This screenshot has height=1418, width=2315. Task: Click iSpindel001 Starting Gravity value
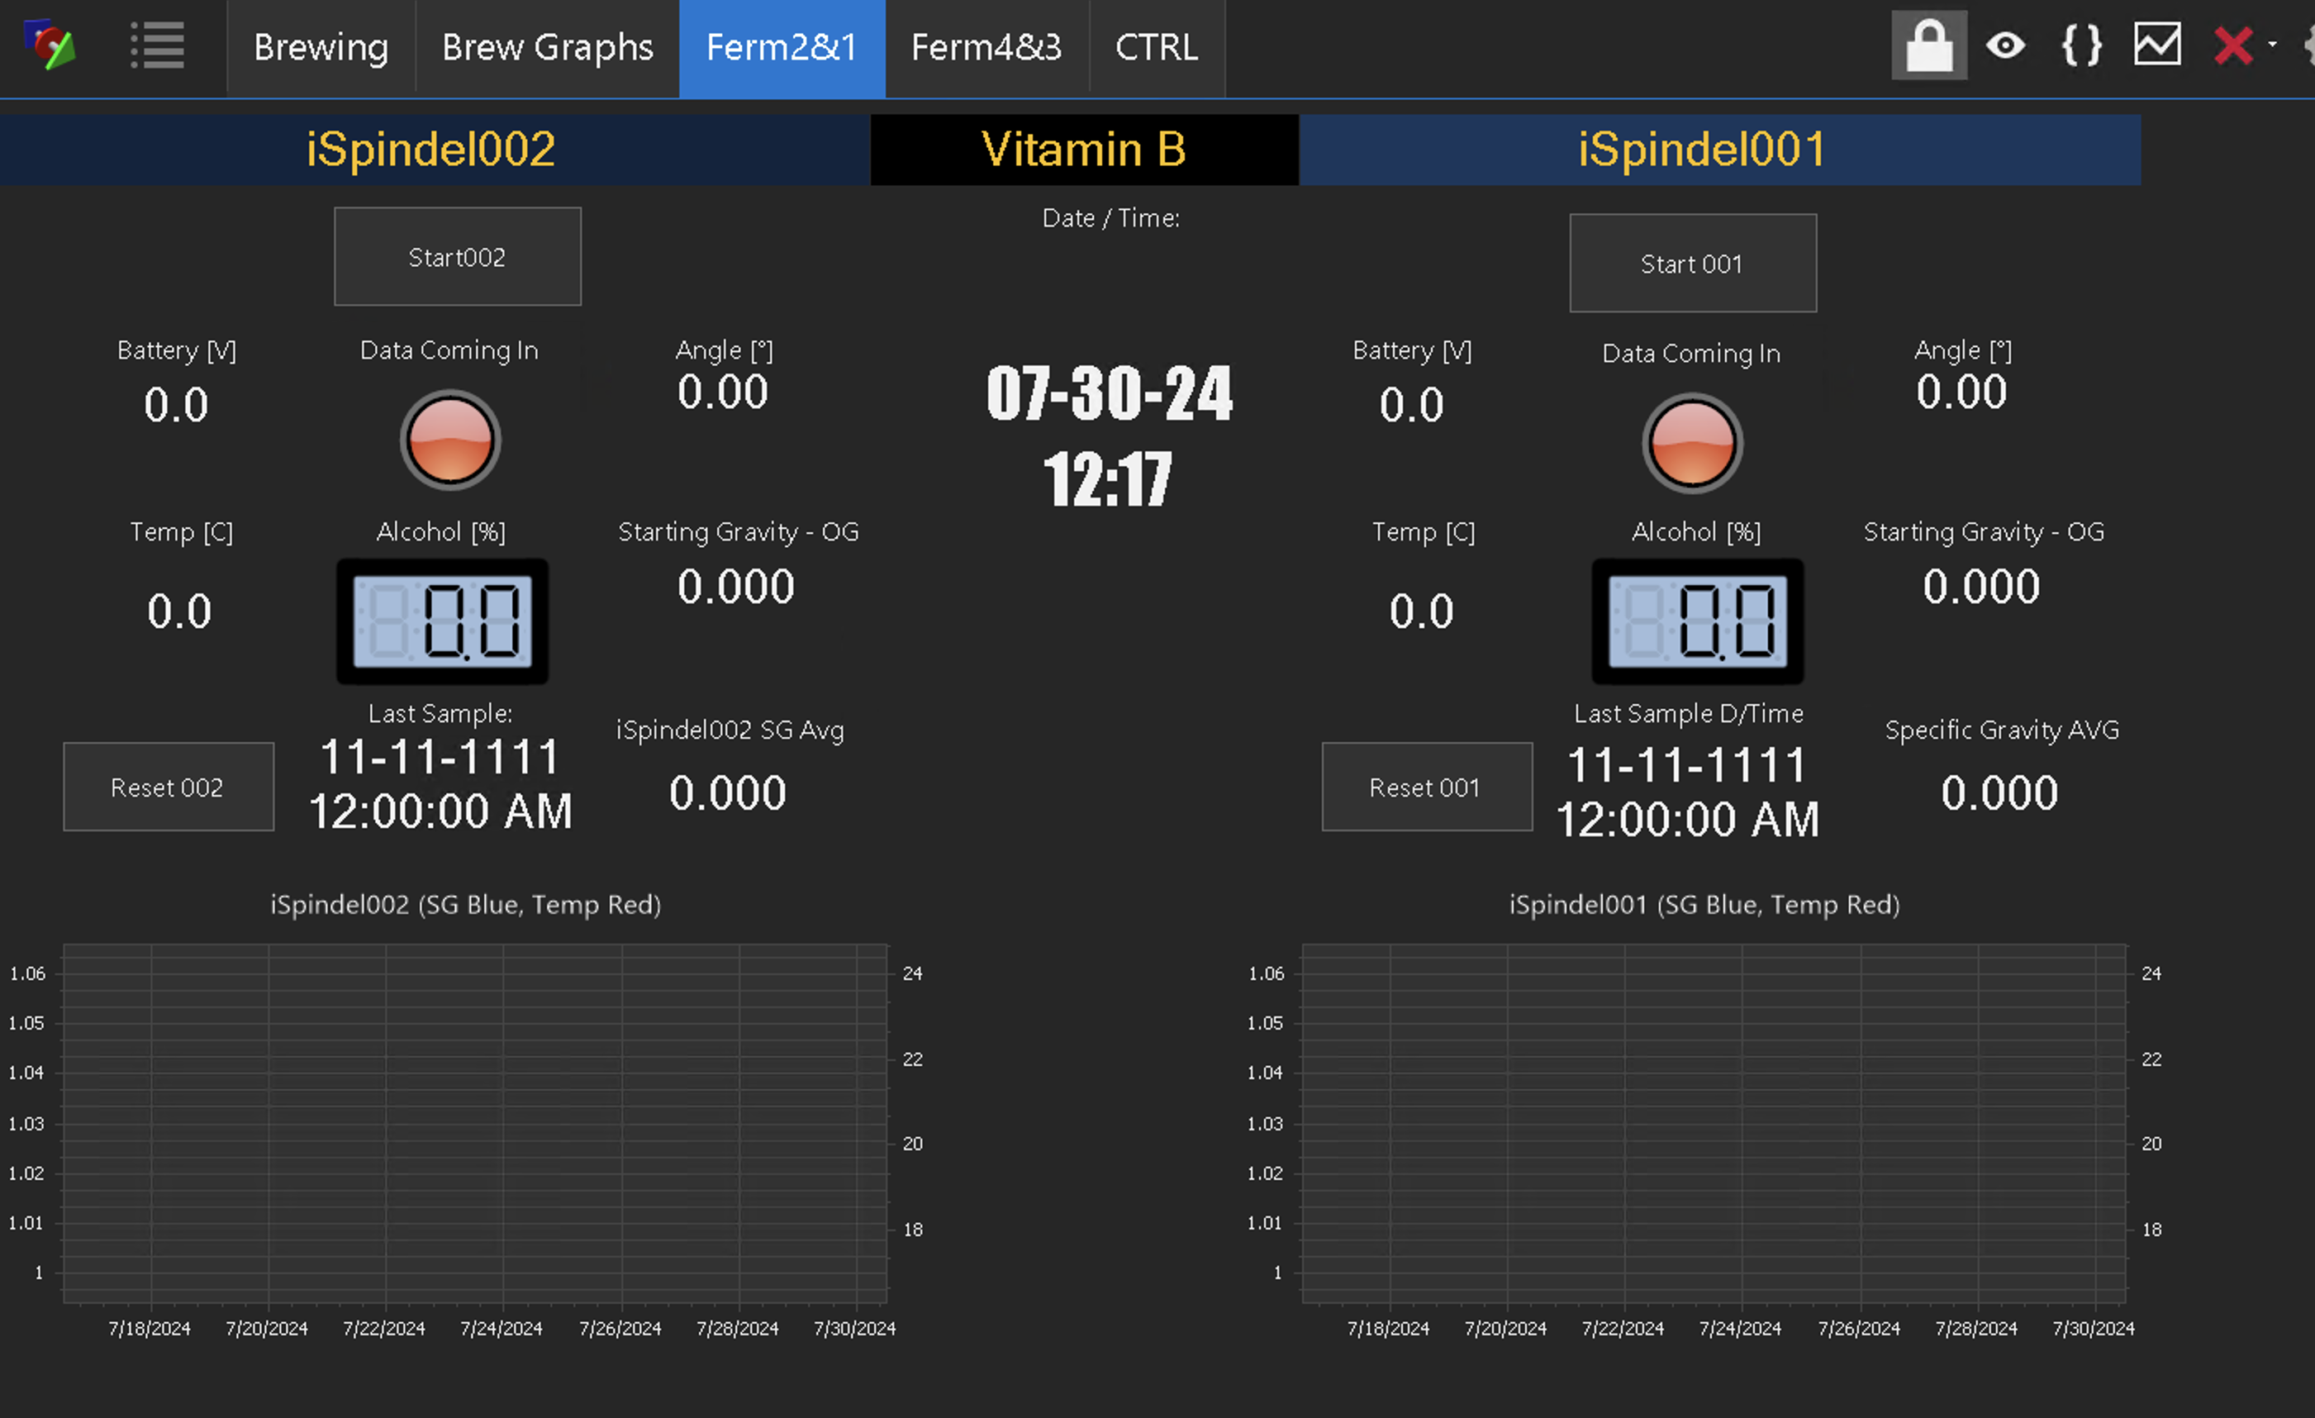point(1980,587)
